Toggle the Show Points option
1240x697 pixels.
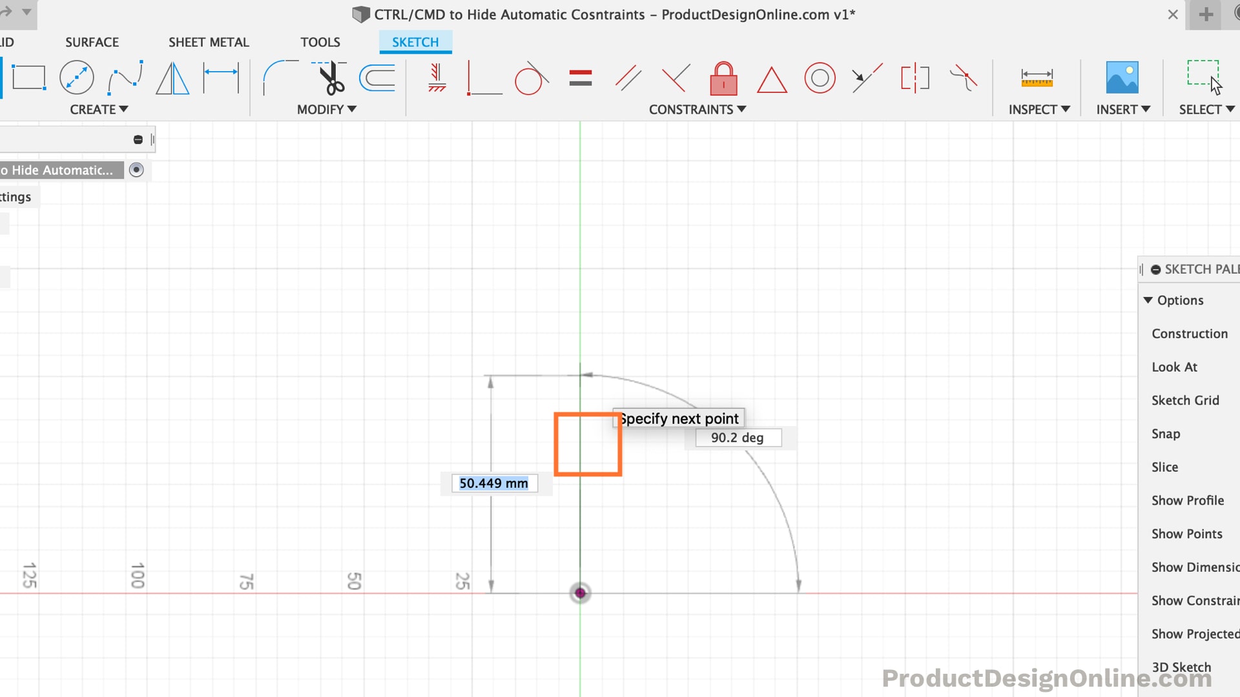pos(1187,534)
